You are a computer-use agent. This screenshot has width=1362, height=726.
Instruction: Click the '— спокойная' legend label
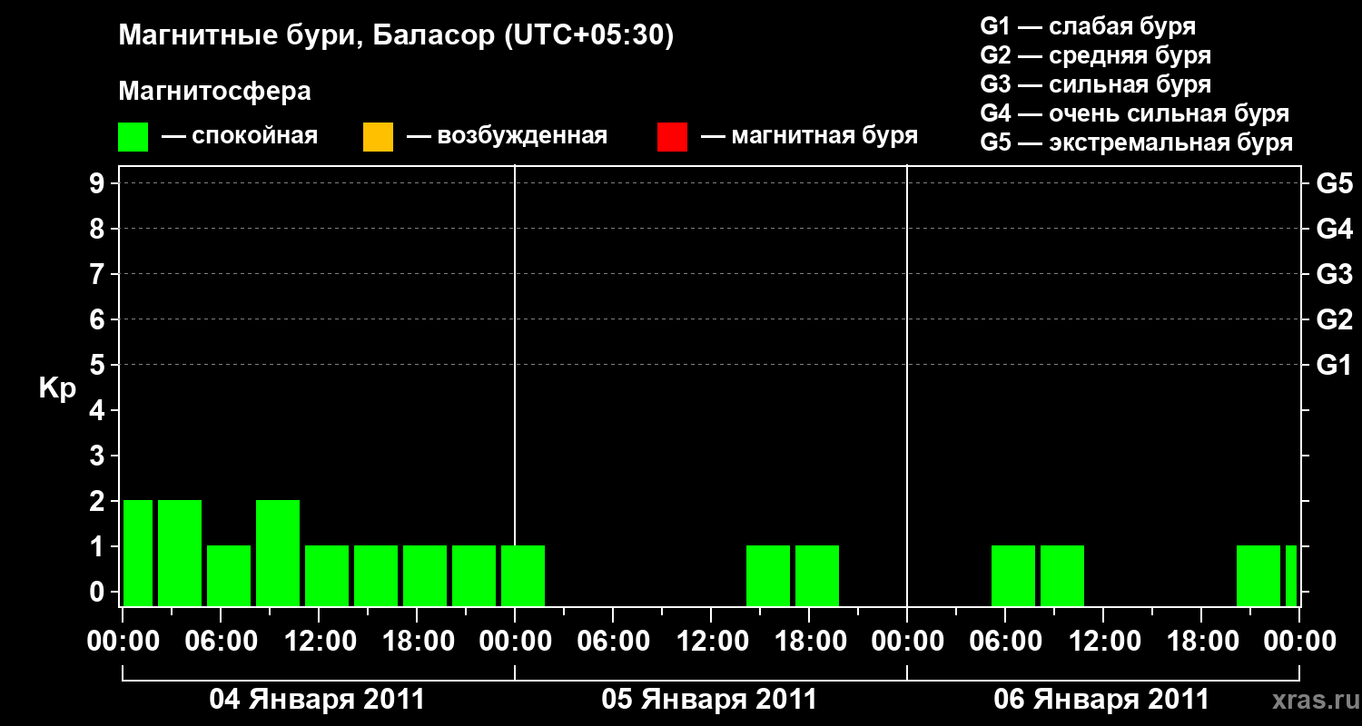pos(240,136)
